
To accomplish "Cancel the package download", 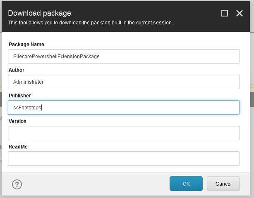I will pyautogui.click(x=223, y=184).
